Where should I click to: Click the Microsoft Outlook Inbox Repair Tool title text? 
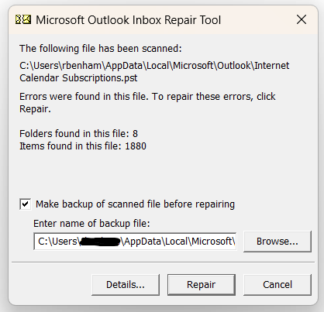pos(128,20)
